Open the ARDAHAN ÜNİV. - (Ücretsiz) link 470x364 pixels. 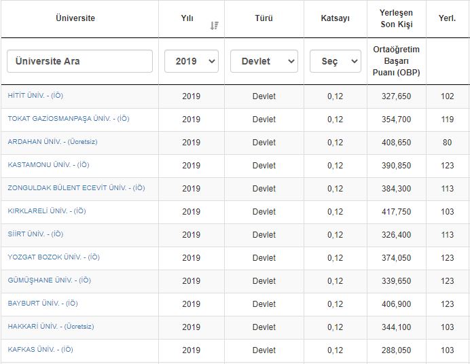pyautogui.click(x=52, y=142)
